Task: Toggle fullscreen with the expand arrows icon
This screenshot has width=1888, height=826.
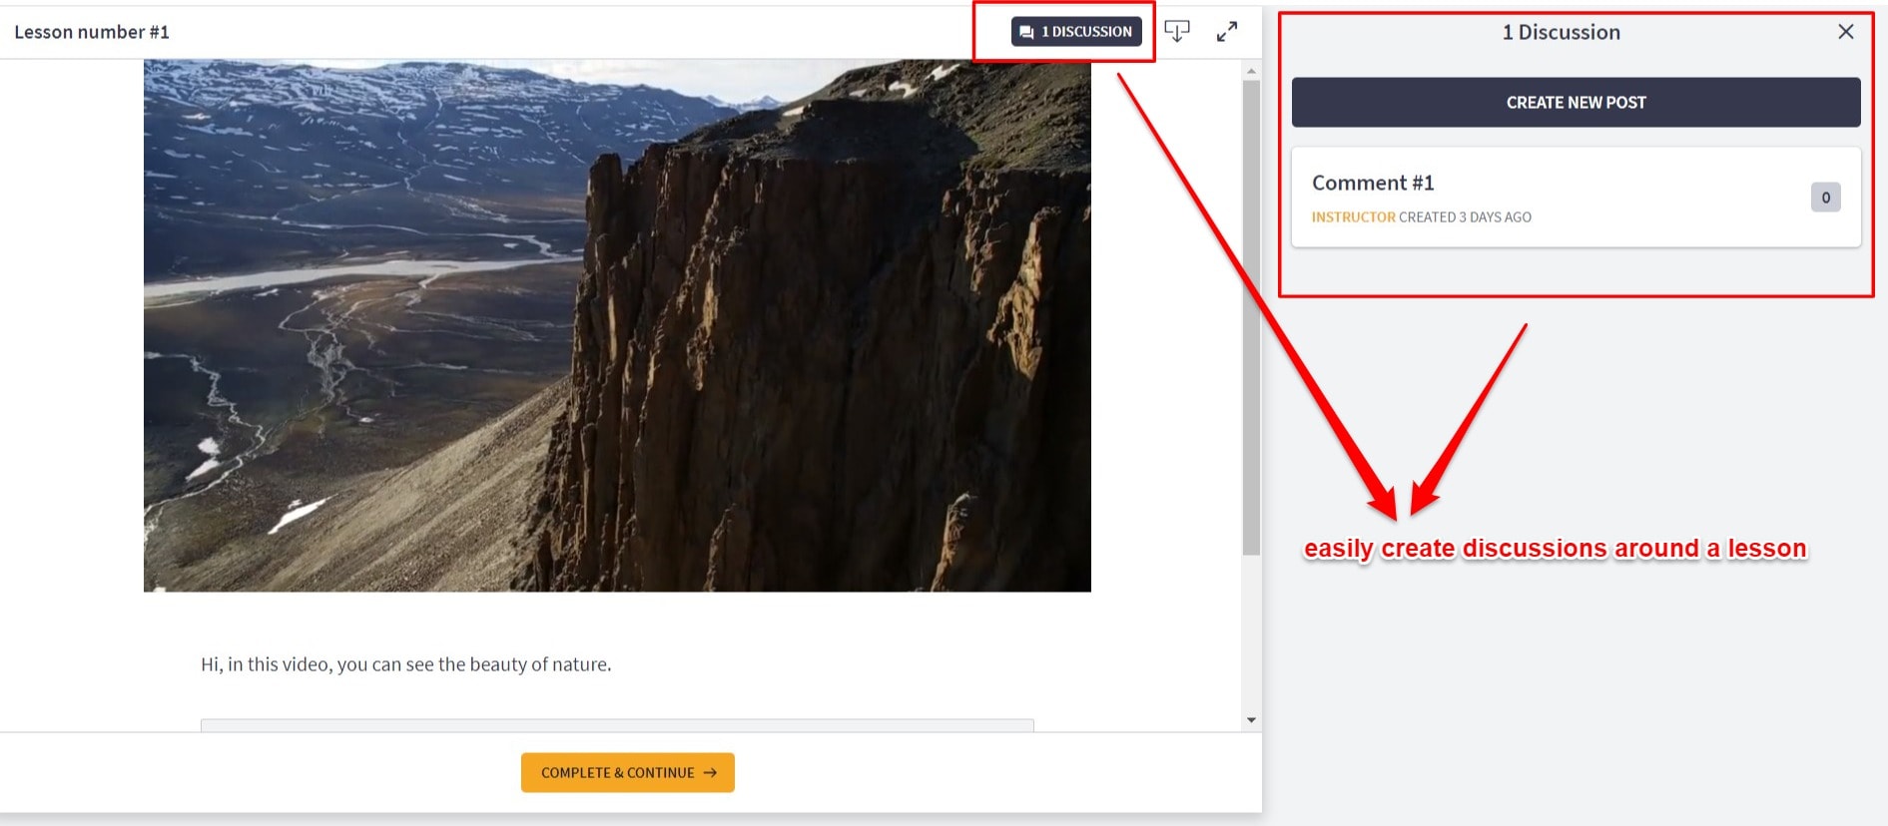Action: point(1227,32)
